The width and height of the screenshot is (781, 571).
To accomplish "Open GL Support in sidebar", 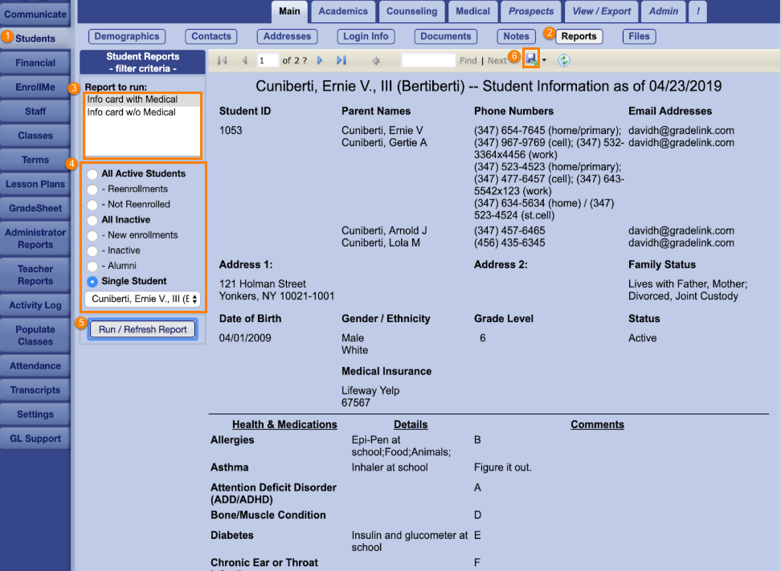I will [x=35, y=438].
